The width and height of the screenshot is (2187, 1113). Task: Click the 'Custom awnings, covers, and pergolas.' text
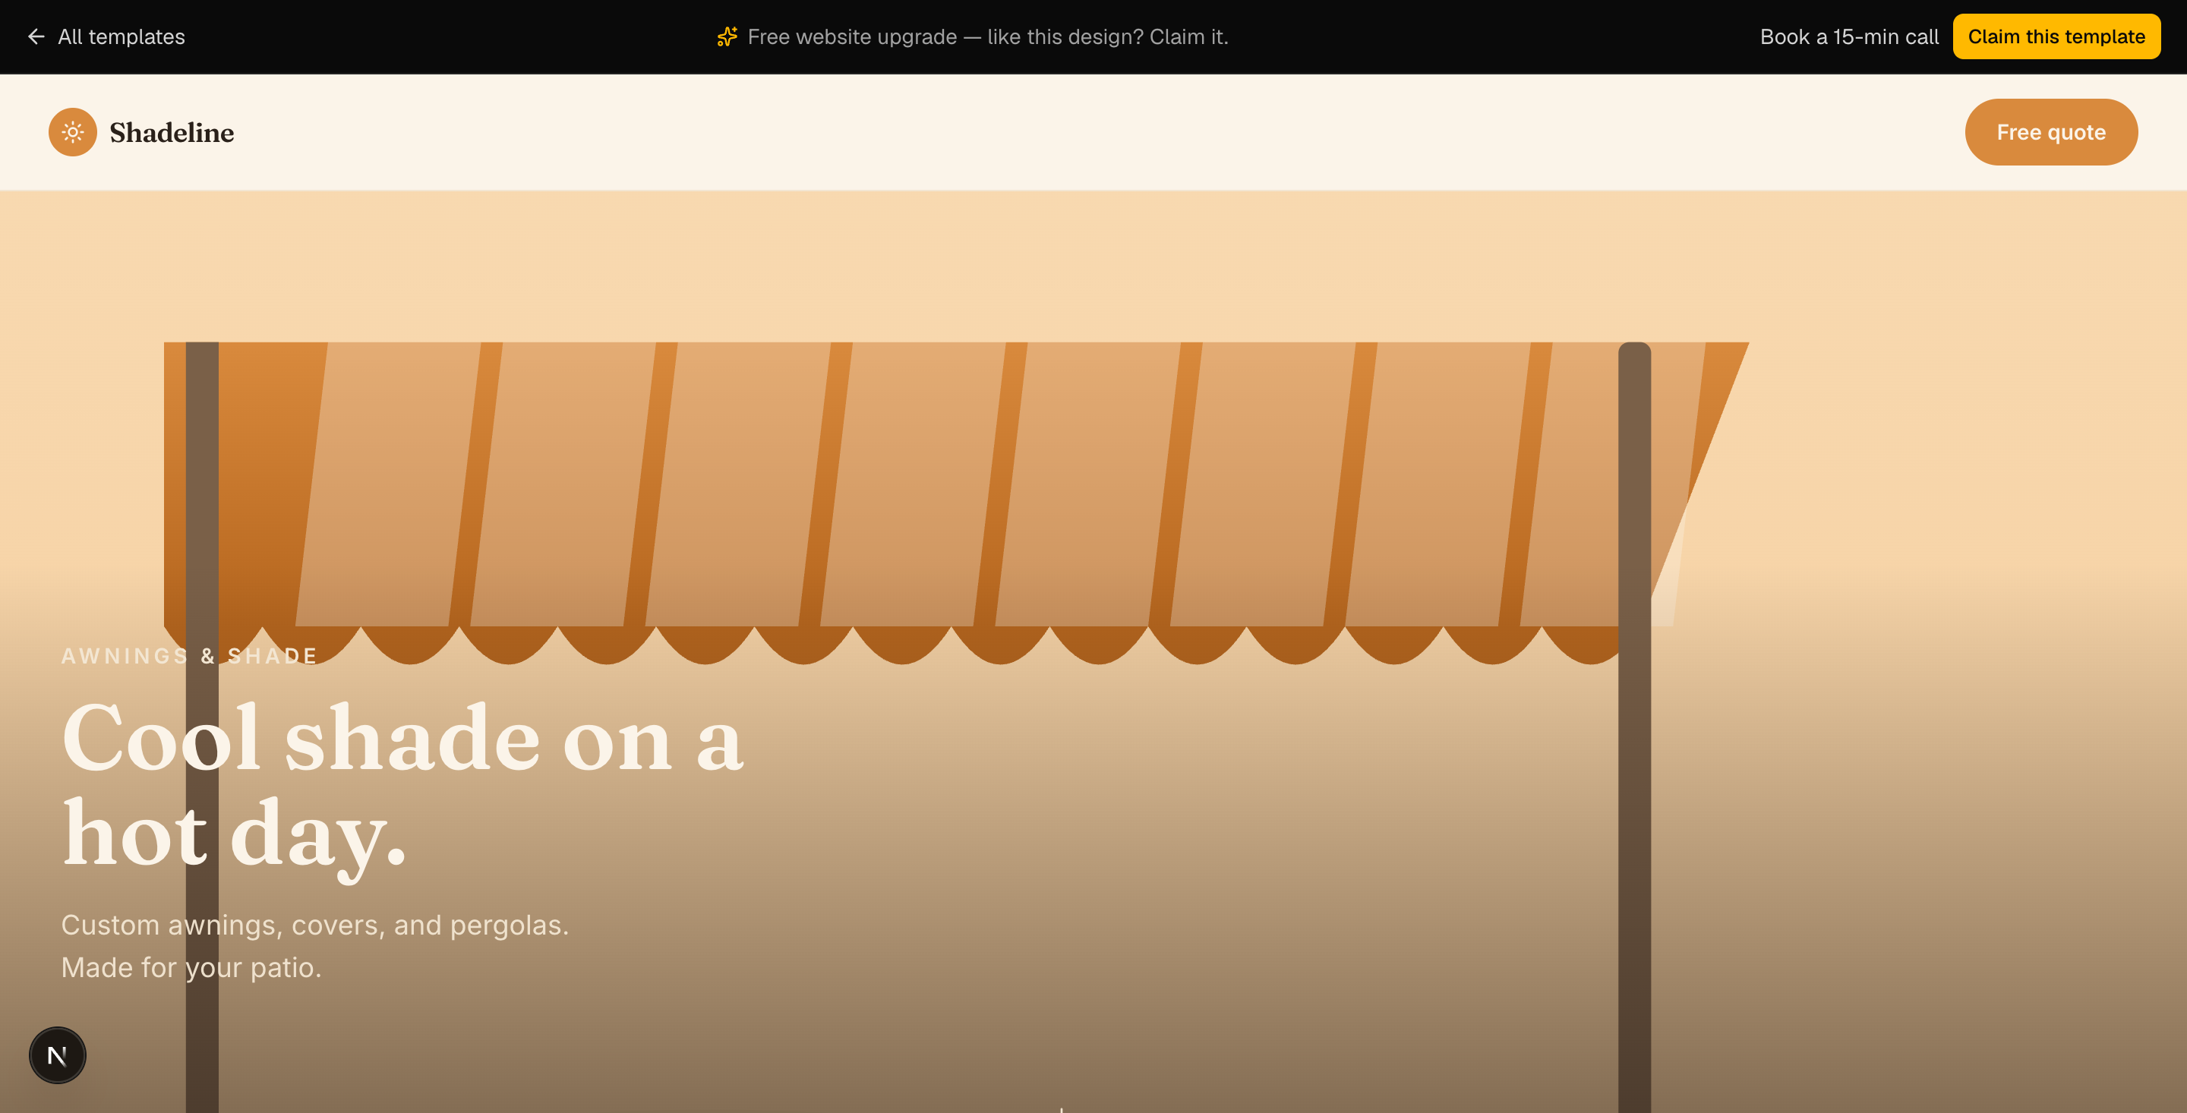click(315, 925)
